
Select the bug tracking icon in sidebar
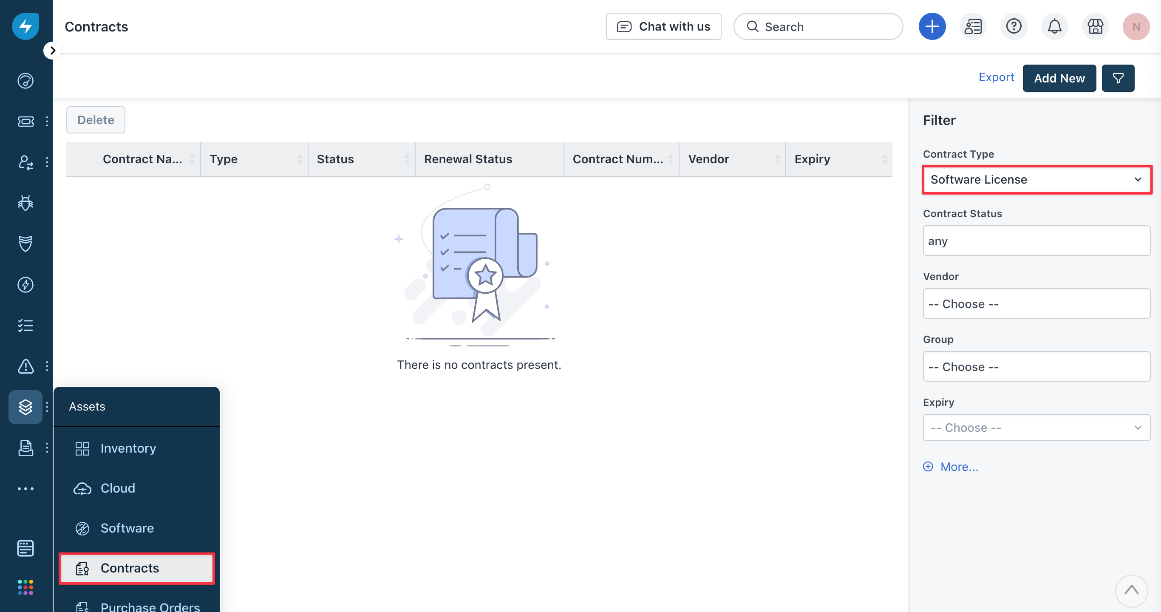pyautogui.click(x=25, y=203)
